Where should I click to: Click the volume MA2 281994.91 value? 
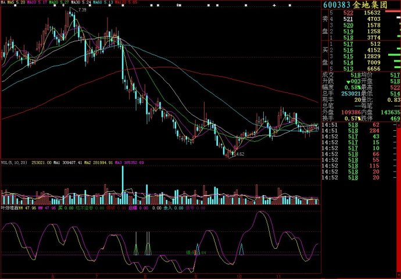[x=99, y=163]
